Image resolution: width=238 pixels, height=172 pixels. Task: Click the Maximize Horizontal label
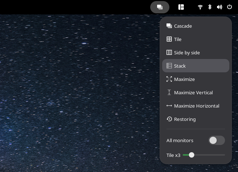pyautogui.click(x=196, y=106)
